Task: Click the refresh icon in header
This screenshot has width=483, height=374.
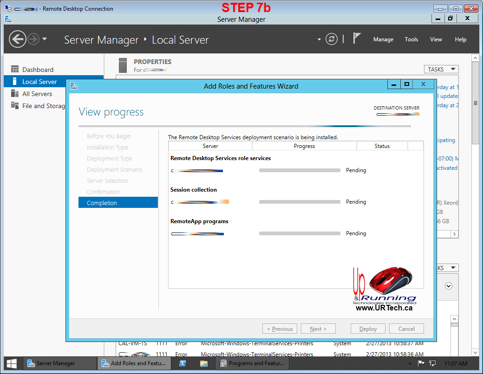Action: tap(331, 39)
